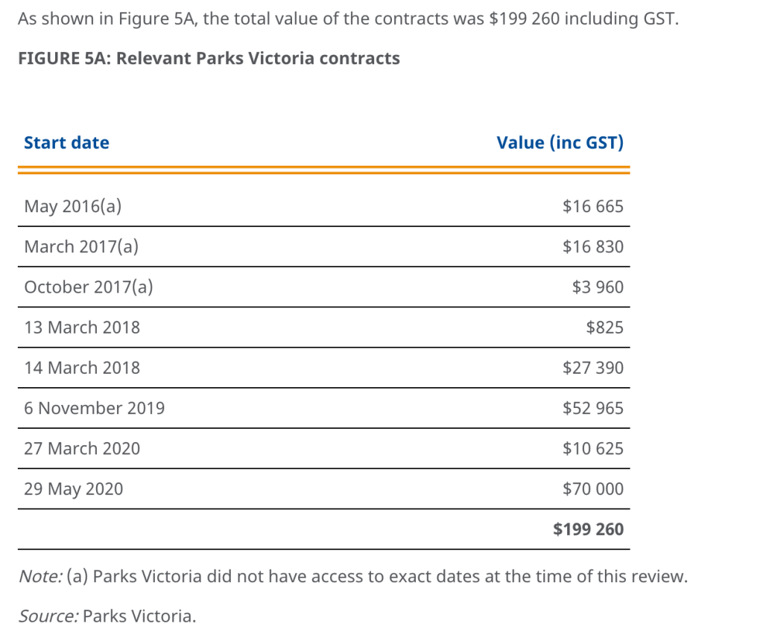Click the "Source: Parks Victoria." line
763x641 pixels.
[107, 616]
